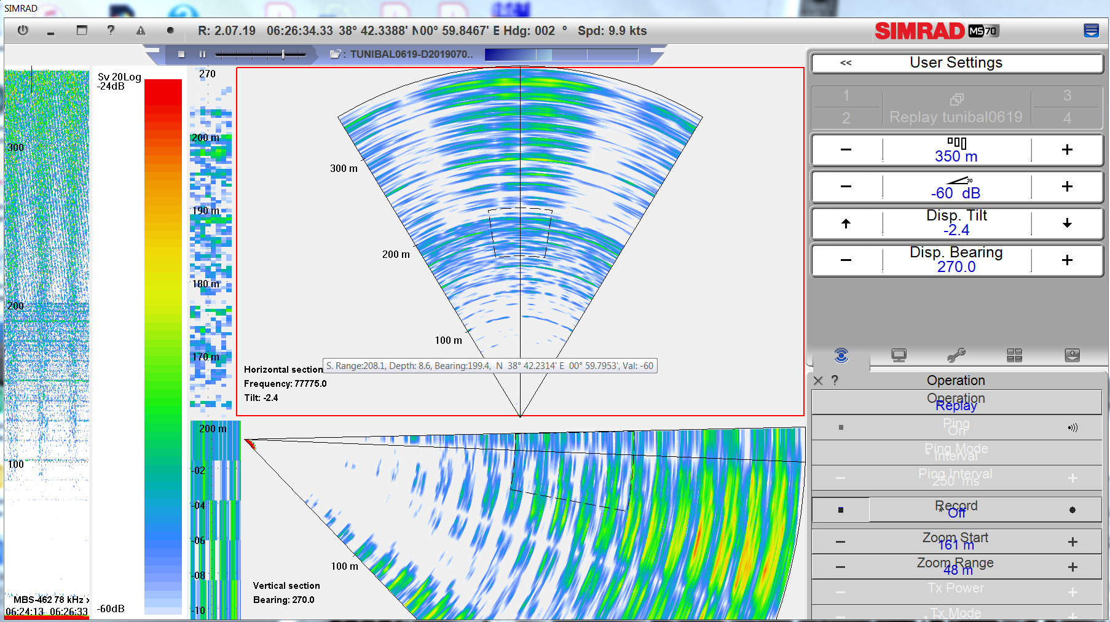
Task: Open the four-pane layout grid icon
Action: pyautogui.click(x=1014, y=356)
